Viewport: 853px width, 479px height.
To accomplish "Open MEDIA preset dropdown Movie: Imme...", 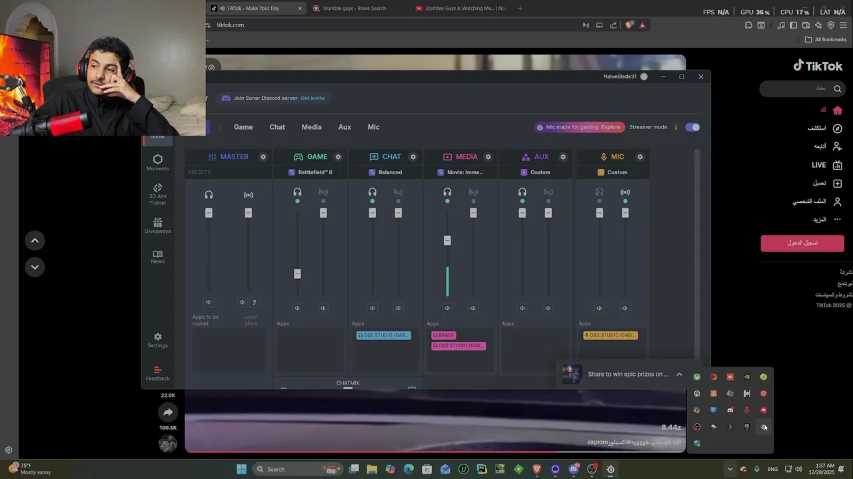I will [x=460, y=172].
